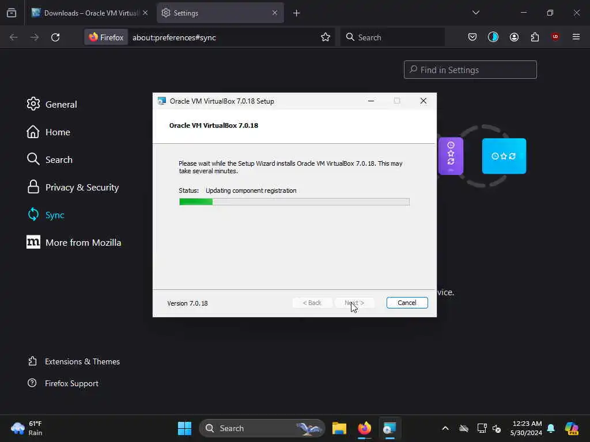Open a new tab with plus
590x442 pixels.
[x=297, y=13]
